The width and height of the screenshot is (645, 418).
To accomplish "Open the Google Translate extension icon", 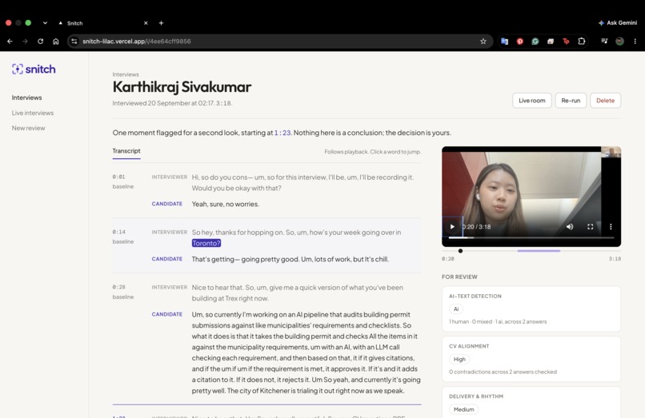I will click(x=504, y=41).
